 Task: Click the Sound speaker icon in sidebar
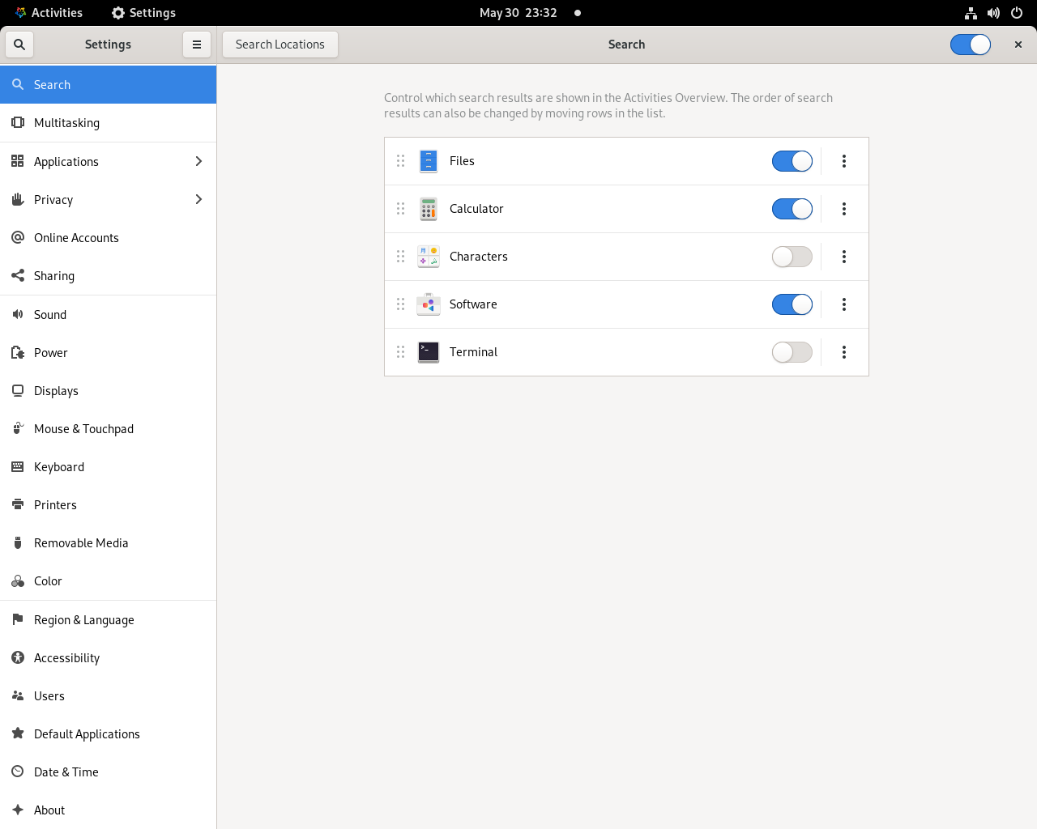pyautogui.click(x=18, y=314)
